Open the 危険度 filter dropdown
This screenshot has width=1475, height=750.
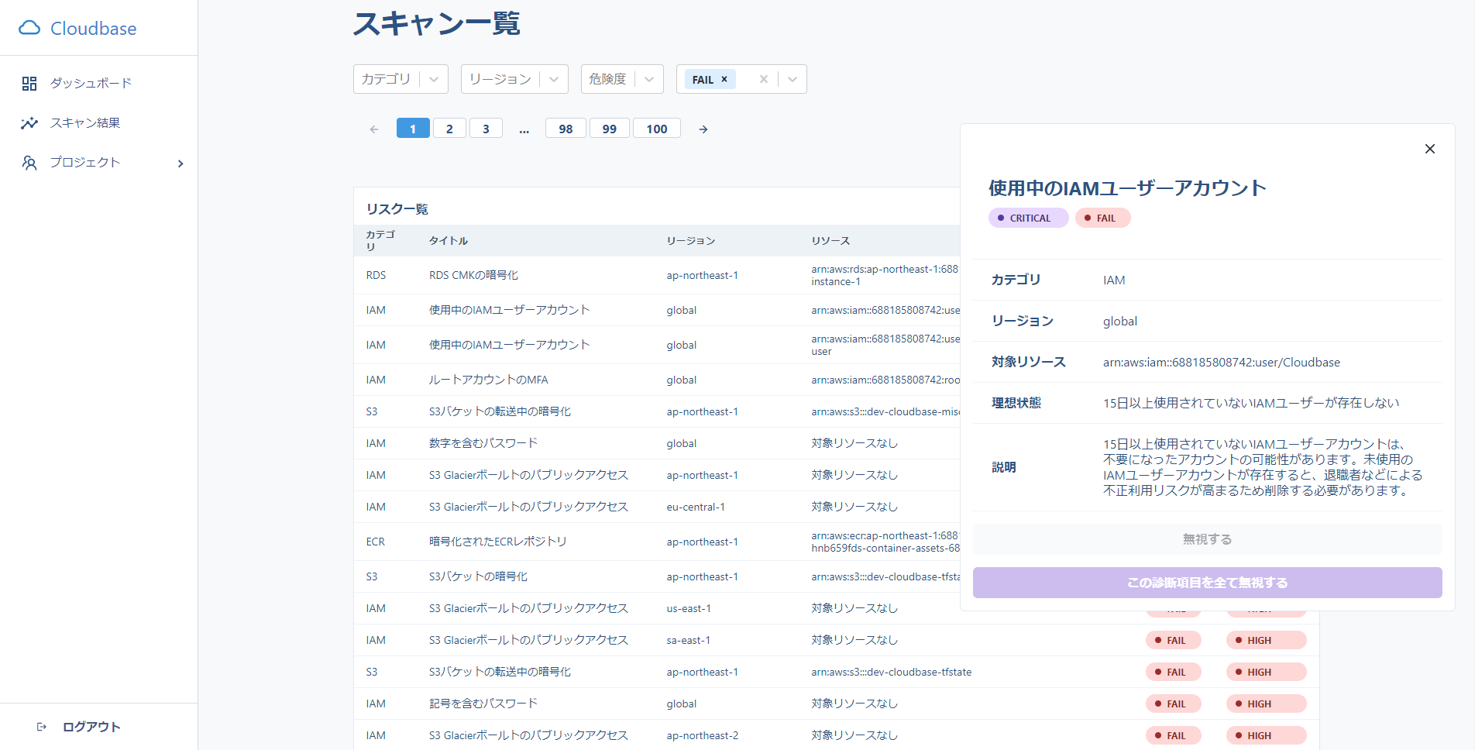click(622, 79)
